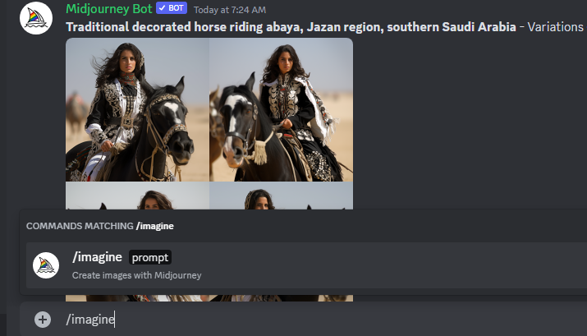Click the bottom-left image strip below the command popup
The image size is (587, 336).
pos(137,298)
